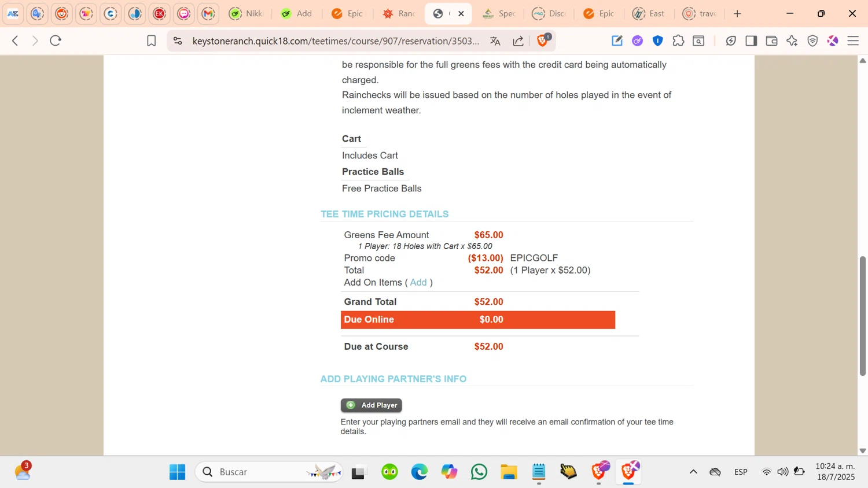Viewport: 868px width, 488px height.
Task: Open the purple round extension icon
Action: 638,40
